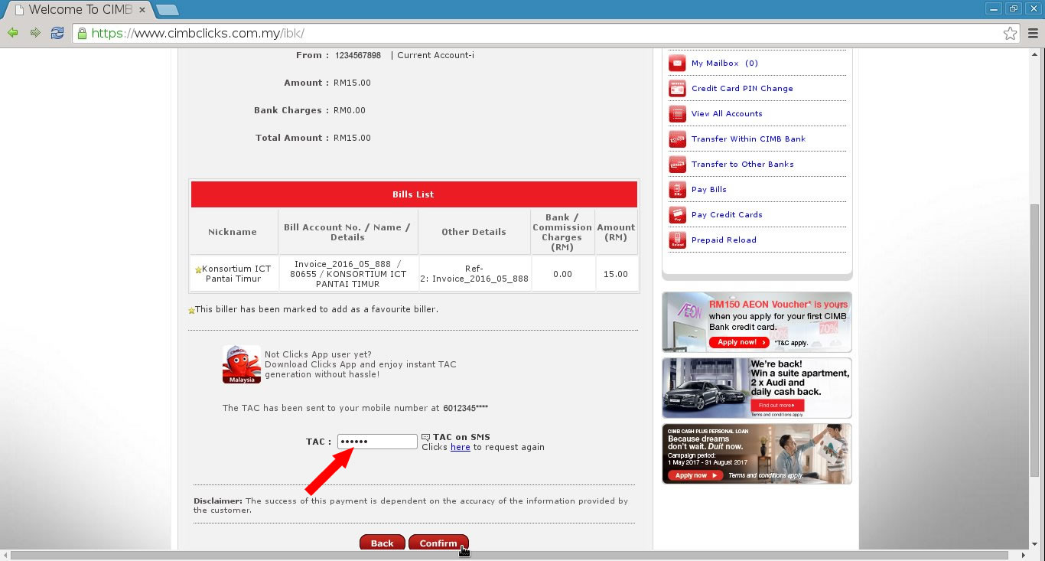Restore down the browser window
The height and width of the screenshot is (561, 1045).
click(x=1014, y=8)
